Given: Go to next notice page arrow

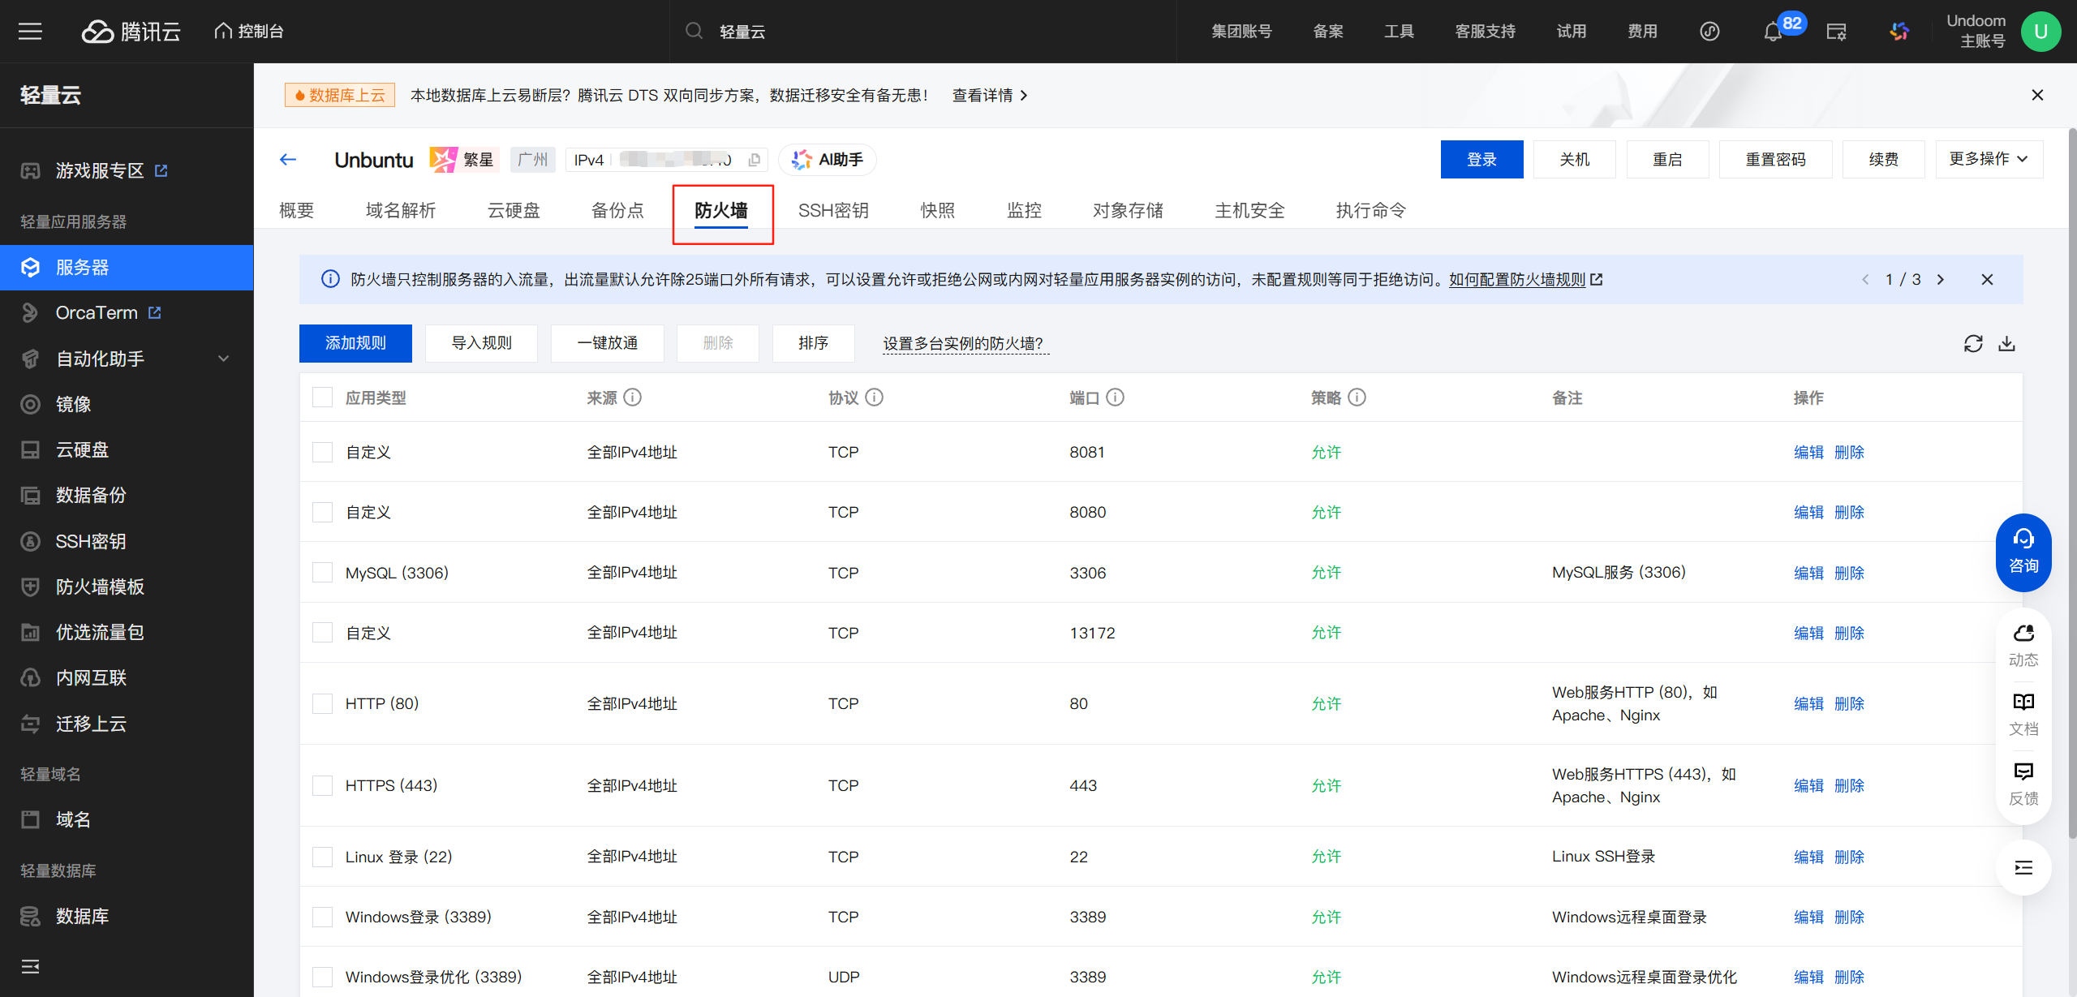Looking at the screenshot, I should (1941, 280).
